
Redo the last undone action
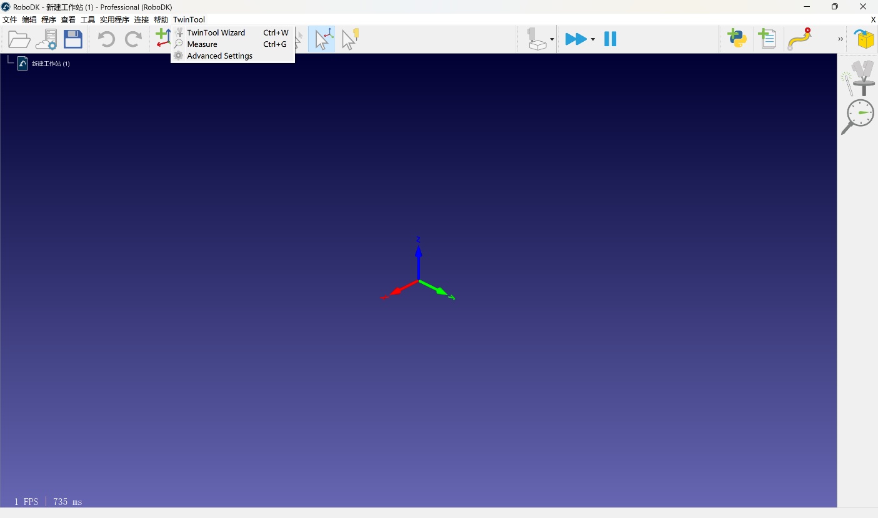point(133,39)
